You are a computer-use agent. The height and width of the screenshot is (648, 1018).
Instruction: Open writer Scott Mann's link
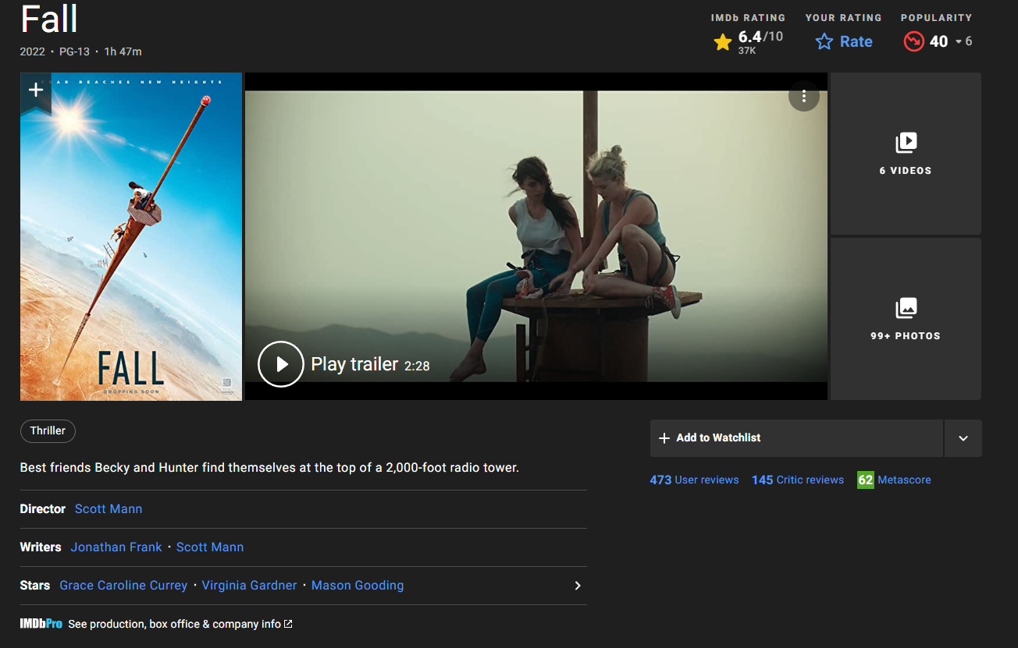coord(210,547)
